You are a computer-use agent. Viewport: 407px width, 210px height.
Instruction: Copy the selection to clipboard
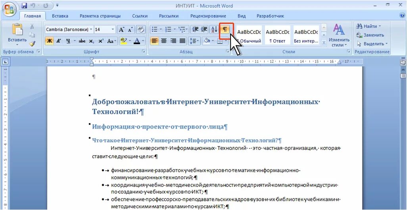32,35
